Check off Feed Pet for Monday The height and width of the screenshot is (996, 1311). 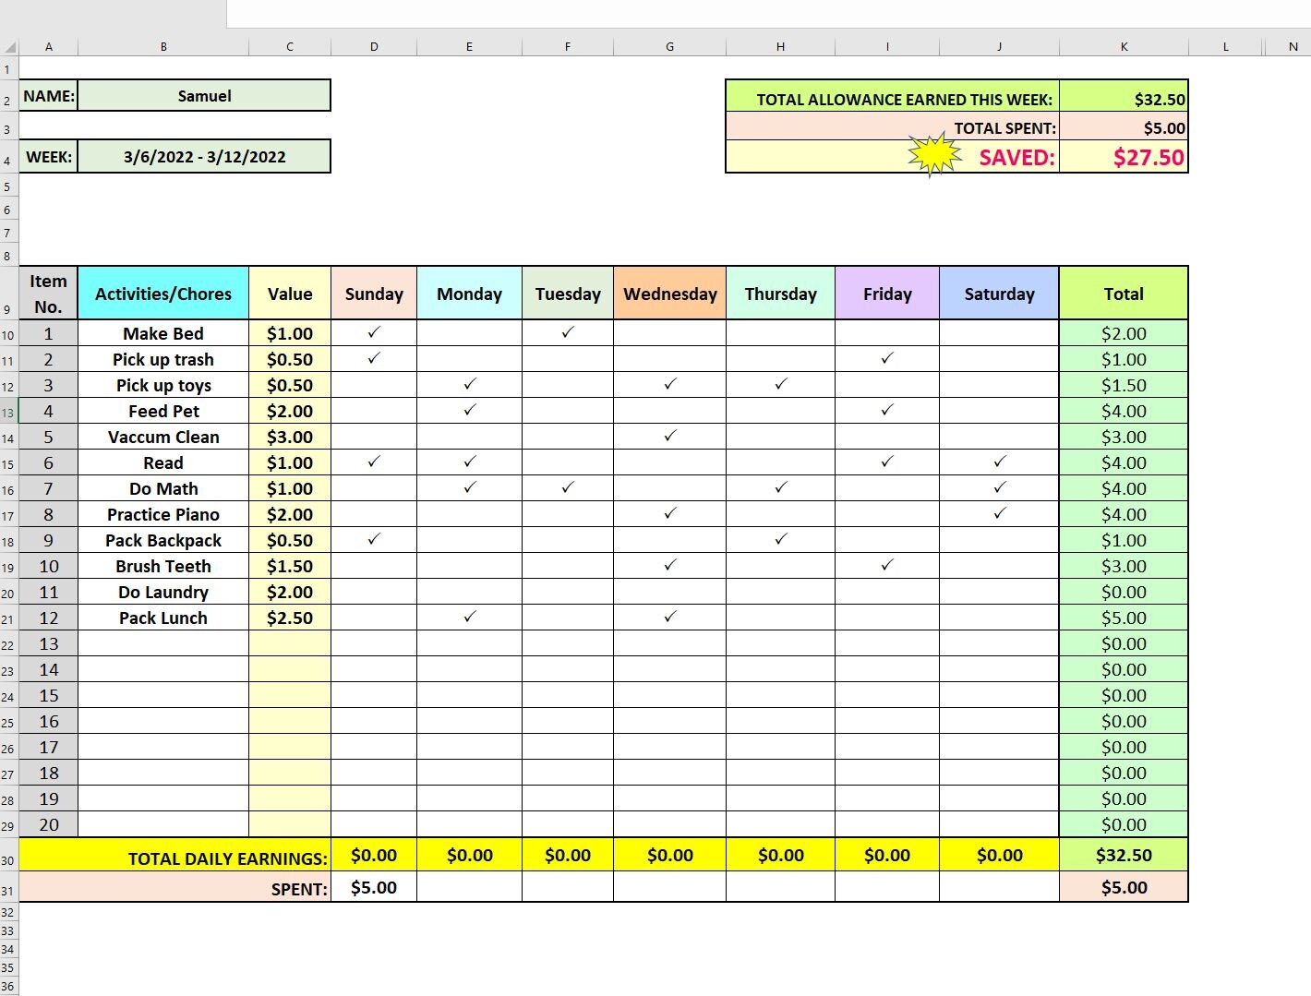click(469, 411)
